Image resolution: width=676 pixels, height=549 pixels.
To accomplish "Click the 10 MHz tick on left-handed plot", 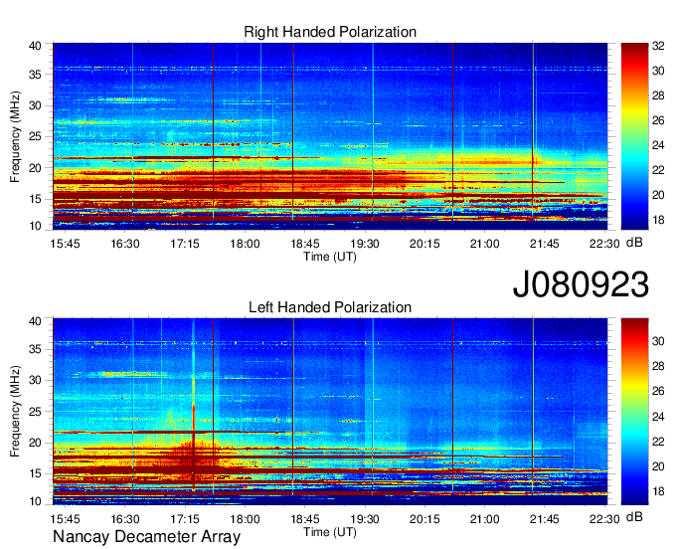I will tap(35, 501).
